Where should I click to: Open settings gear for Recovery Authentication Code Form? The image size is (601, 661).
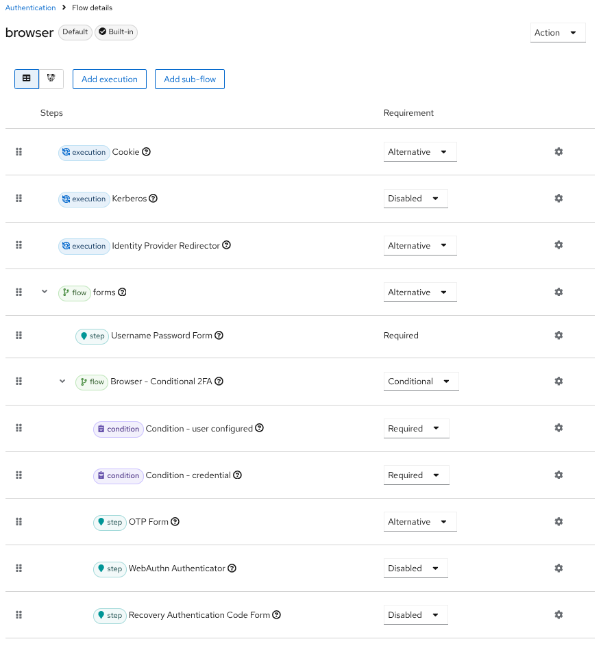[559, 614]
